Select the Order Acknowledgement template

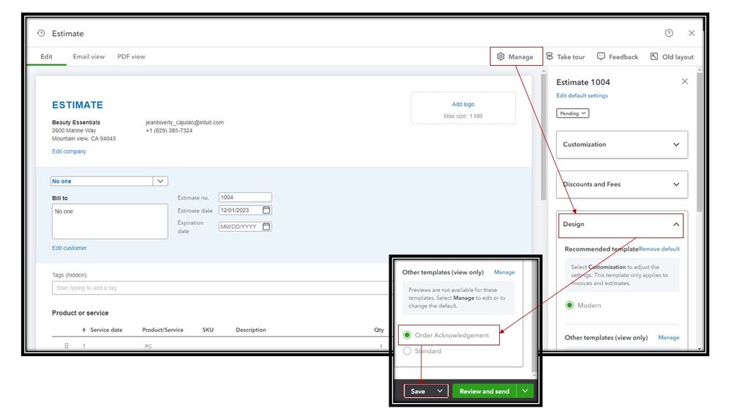(407, 335)
